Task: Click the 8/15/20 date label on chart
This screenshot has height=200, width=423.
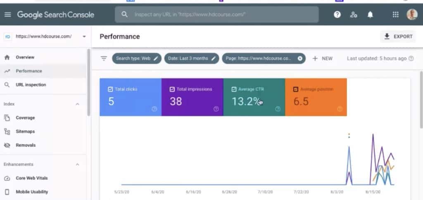Action: point(373,192)
